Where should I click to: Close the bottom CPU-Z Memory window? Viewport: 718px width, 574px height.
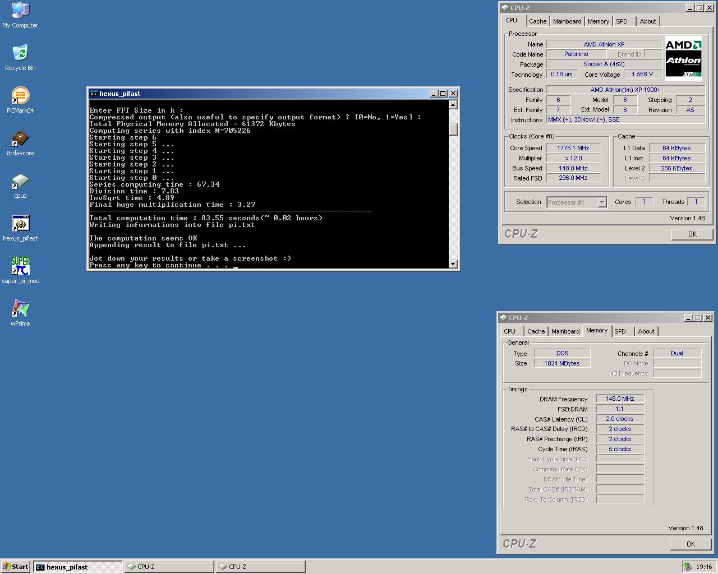(707, 318)
